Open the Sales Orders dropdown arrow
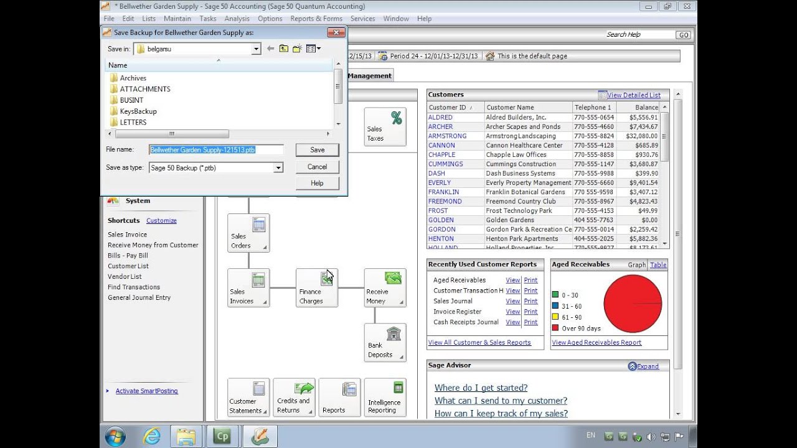This screenshot has width=797, height=448. [265, 248]
